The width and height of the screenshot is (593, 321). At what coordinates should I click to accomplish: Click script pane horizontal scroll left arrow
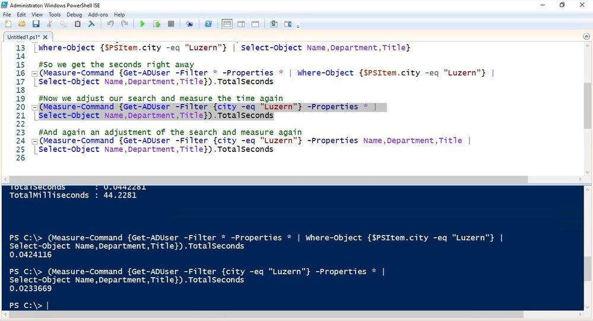click(x=5, y=179)
